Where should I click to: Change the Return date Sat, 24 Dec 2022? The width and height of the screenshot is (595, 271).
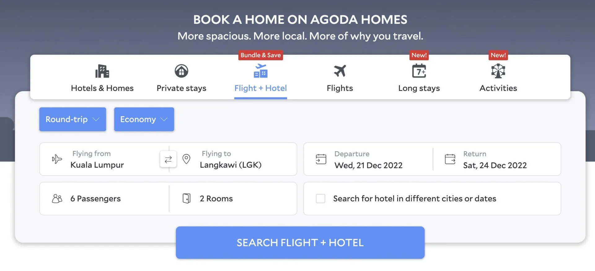click(495, 166)
